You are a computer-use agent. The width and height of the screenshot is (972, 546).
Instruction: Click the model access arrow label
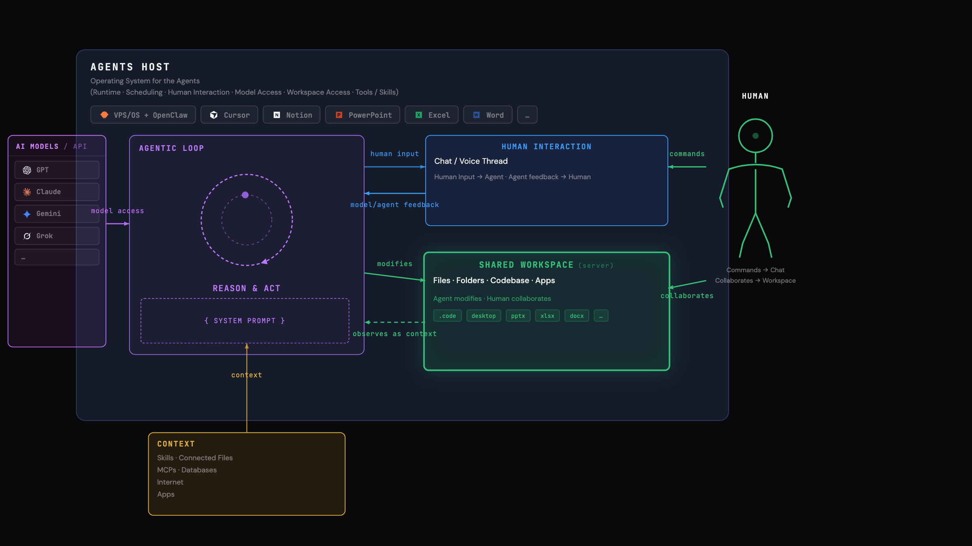coord(117,211)
